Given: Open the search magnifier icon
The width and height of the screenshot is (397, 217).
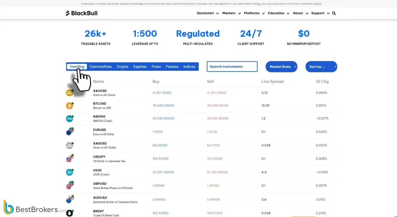Looking at the screenshot, I should 334,13.
